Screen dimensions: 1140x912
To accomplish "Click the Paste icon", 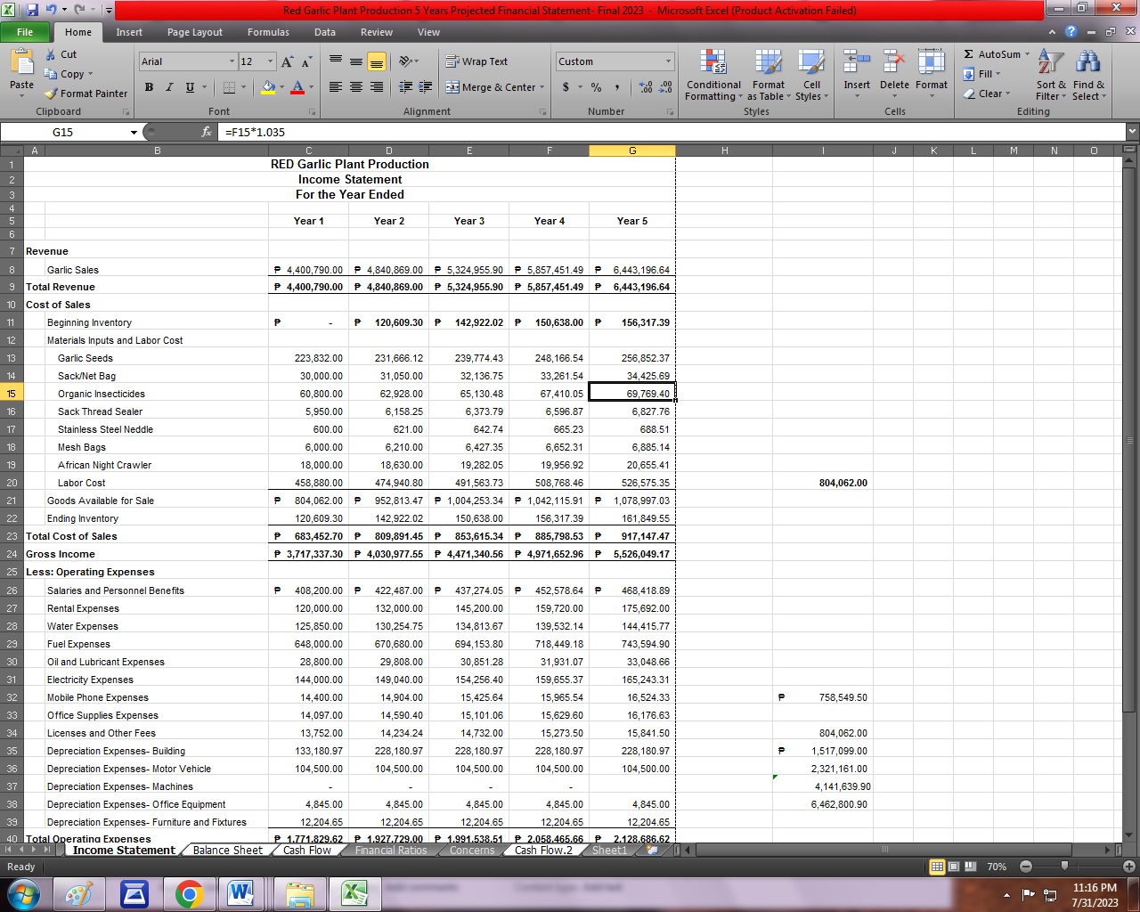I will tap(21, 62).
